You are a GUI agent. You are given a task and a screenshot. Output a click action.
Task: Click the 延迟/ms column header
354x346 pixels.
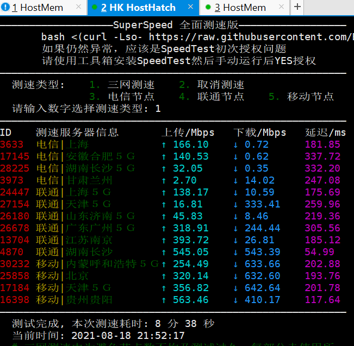tap(325, 133)
